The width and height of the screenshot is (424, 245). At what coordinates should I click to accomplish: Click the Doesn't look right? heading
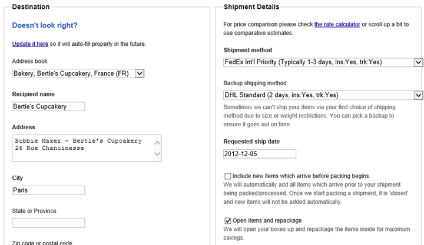[x=45, y=25]
